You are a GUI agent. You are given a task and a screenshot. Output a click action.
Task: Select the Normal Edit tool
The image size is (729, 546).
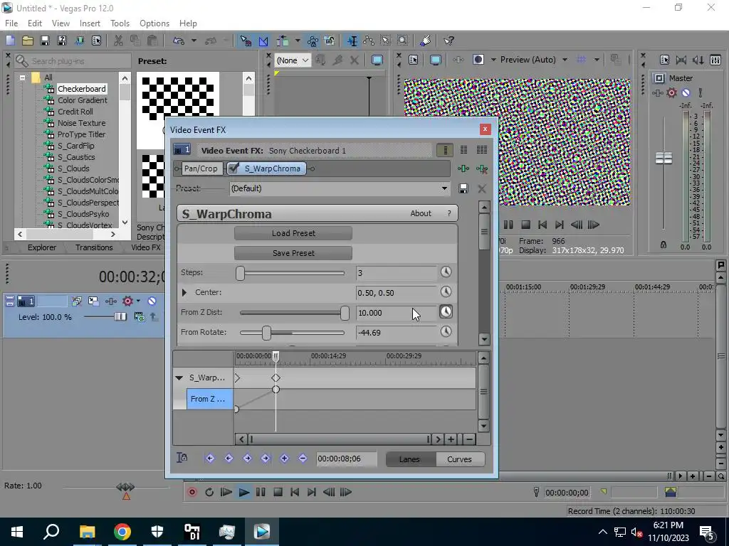352,41
